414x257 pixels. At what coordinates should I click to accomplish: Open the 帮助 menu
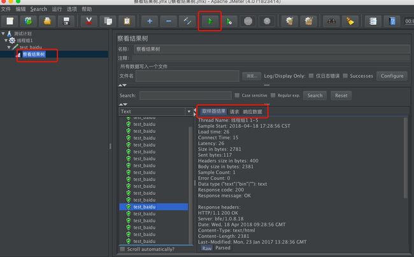[87, 10]
